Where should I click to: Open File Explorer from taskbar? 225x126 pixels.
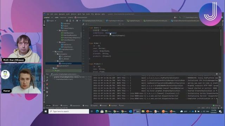(143, 111)
